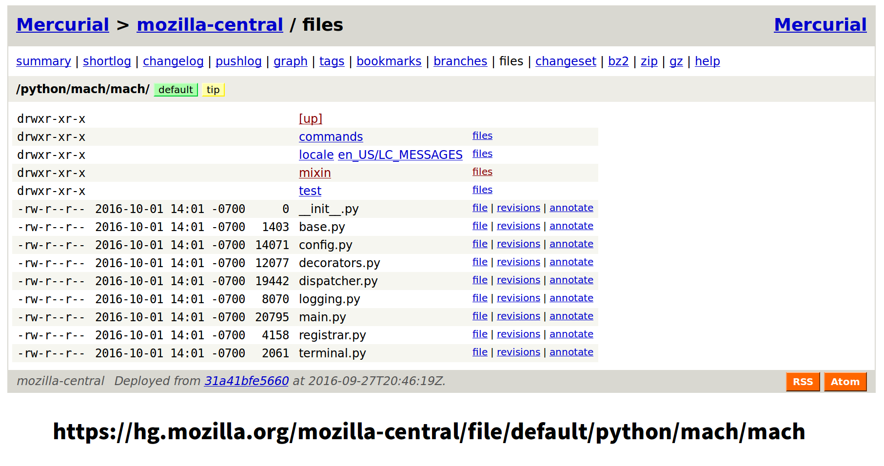Download the gz archive
This screenshot has height=466, width=884.
point(676,61)
